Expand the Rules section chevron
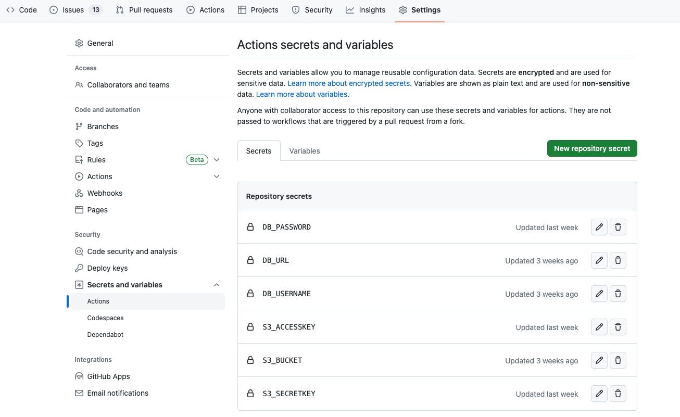Screen dimensions: 680x417 pyautogui.click(x=217, y=160)
